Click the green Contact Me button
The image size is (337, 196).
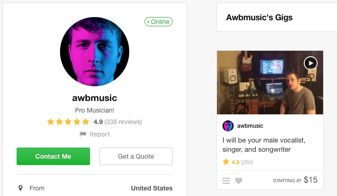[53, 156]
